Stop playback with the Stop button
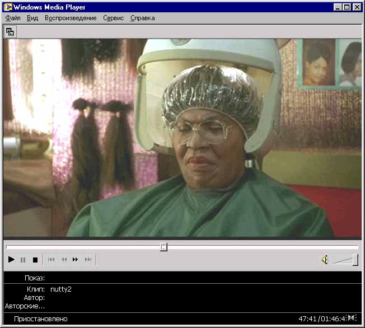Screen dimensions: 365x328 point(35,260)
